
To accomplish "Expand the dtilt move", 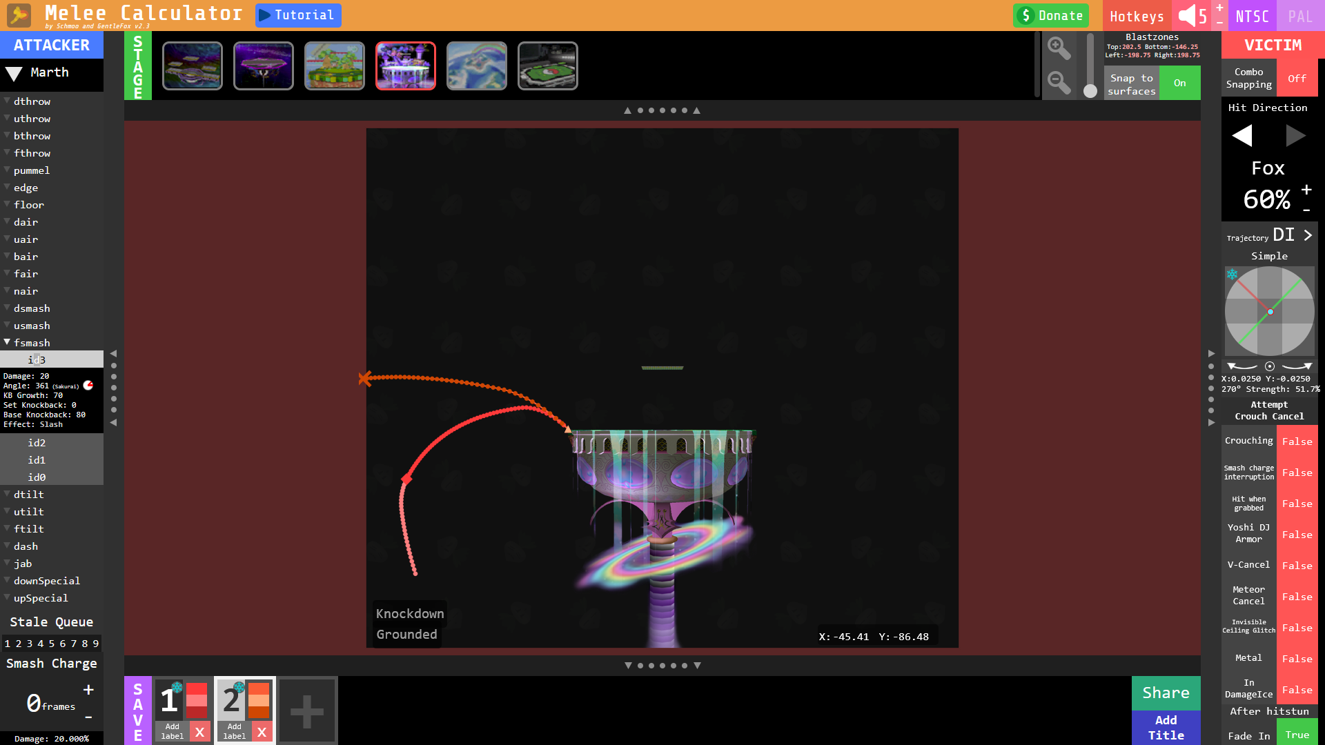I will [x=52, y=495].
